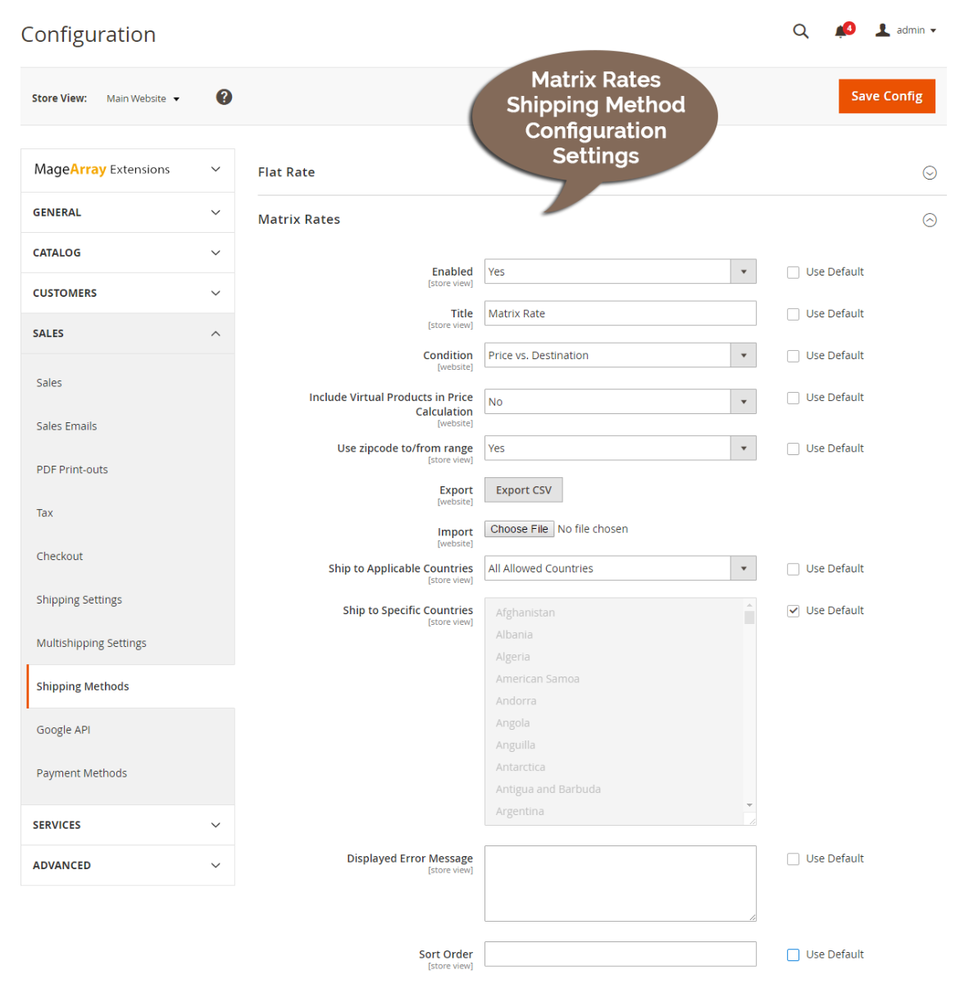This screenshot has height=984, width=969.
Task: Click Save Config
Action: (886, 96)
